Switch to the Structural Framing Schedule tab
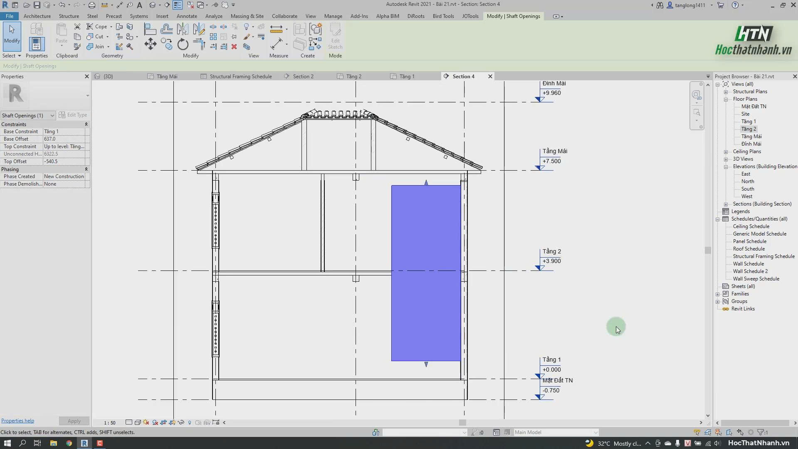Viewport: 798px width, 449px height. (x=240, y=77)
